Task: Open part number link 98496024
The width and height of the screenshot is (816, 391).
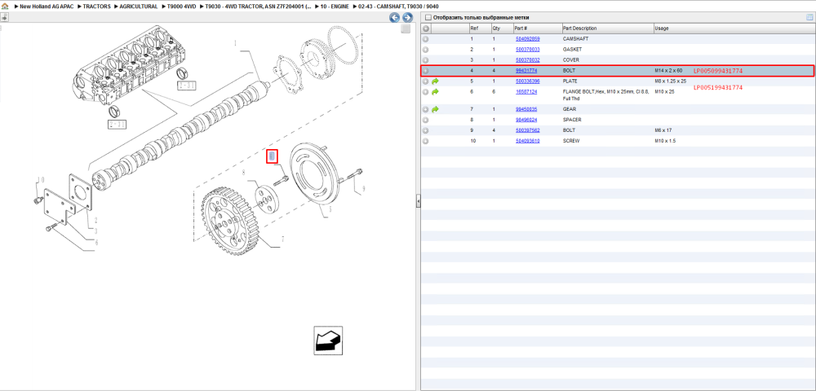Action: [x=526, y=120]
